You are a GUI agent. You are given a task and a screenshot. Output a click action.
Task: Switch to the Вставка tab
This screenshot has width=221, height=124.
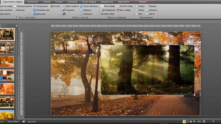pyautogui.click(x=59, y=2)
